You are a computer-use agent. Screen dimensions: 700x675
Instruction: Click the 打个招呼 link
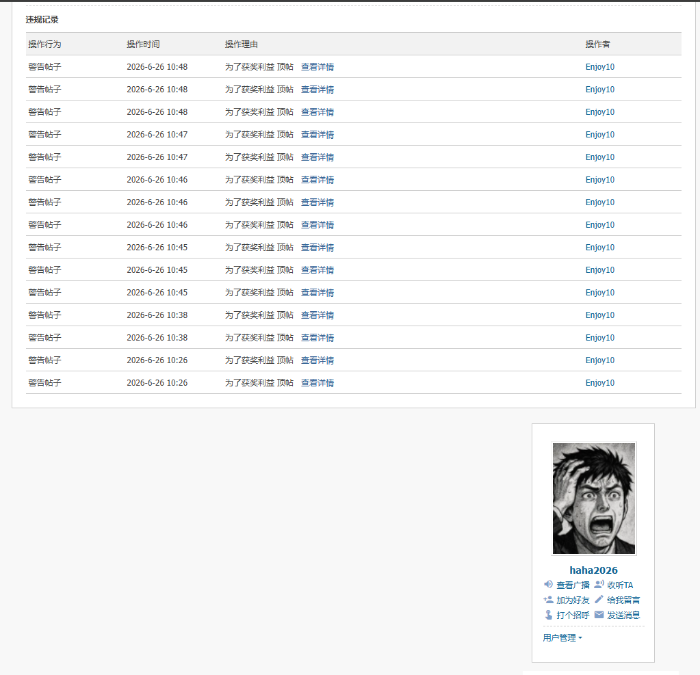click(573, 616)
